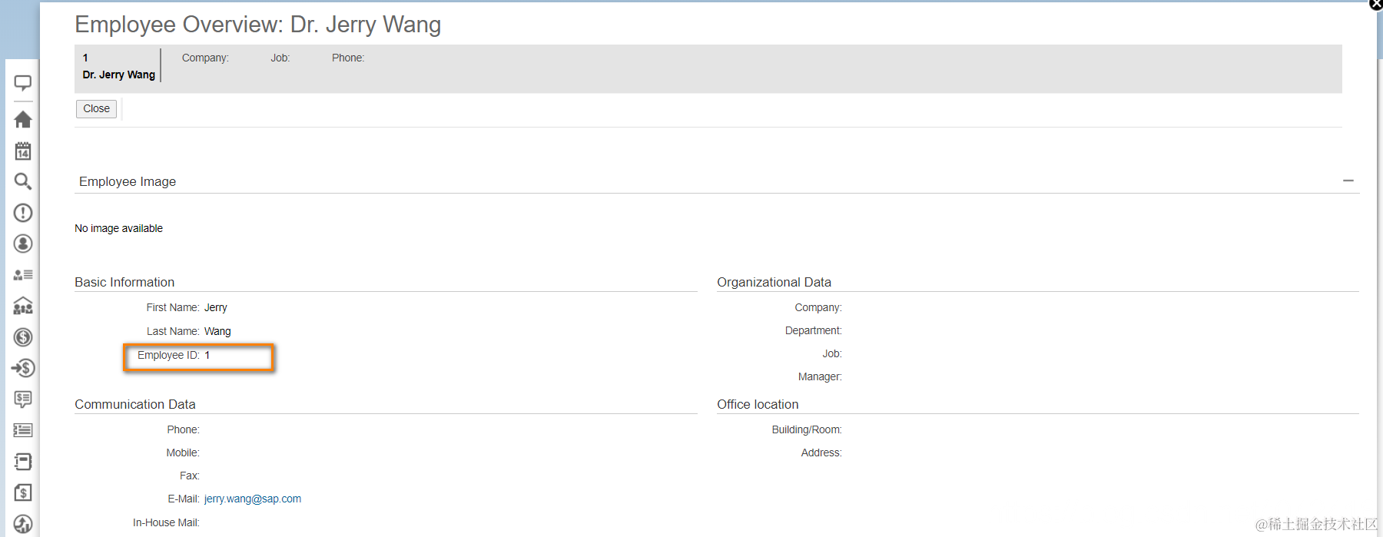Click the Last Name value Wang
This screenshot has width=1383, height=537.
coord(217,332)
